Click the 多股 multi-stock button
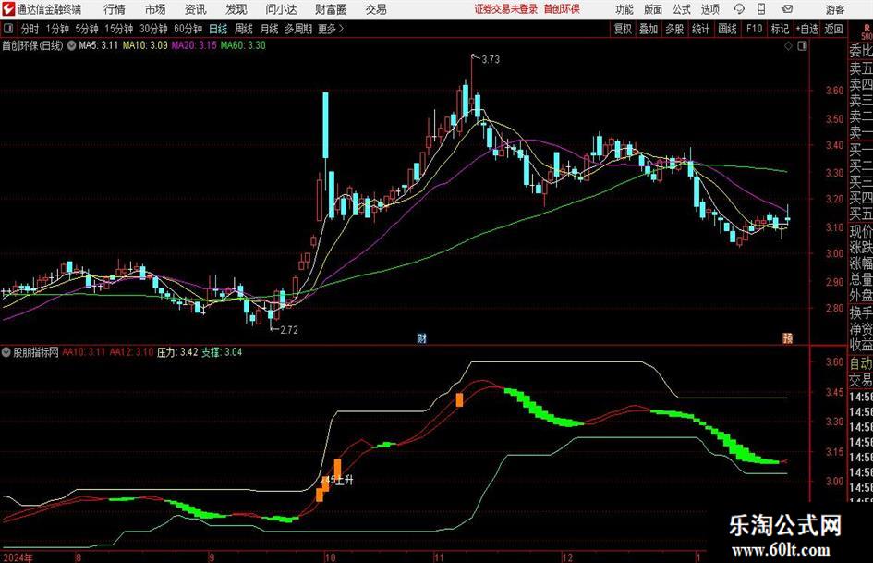Image resolution: width=873 pixels, height=563 pixels. (x=674, y=29)
